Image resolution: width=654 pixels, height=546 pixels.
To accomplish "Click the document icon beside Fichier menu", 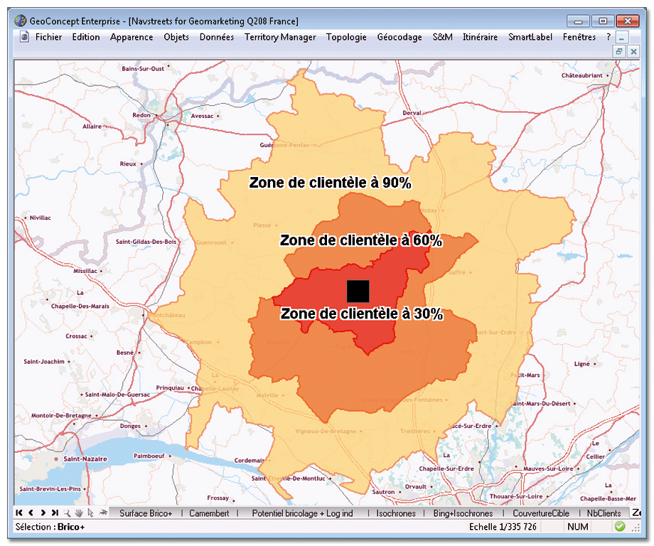I will pyautogui.click(x=23, y=37).
